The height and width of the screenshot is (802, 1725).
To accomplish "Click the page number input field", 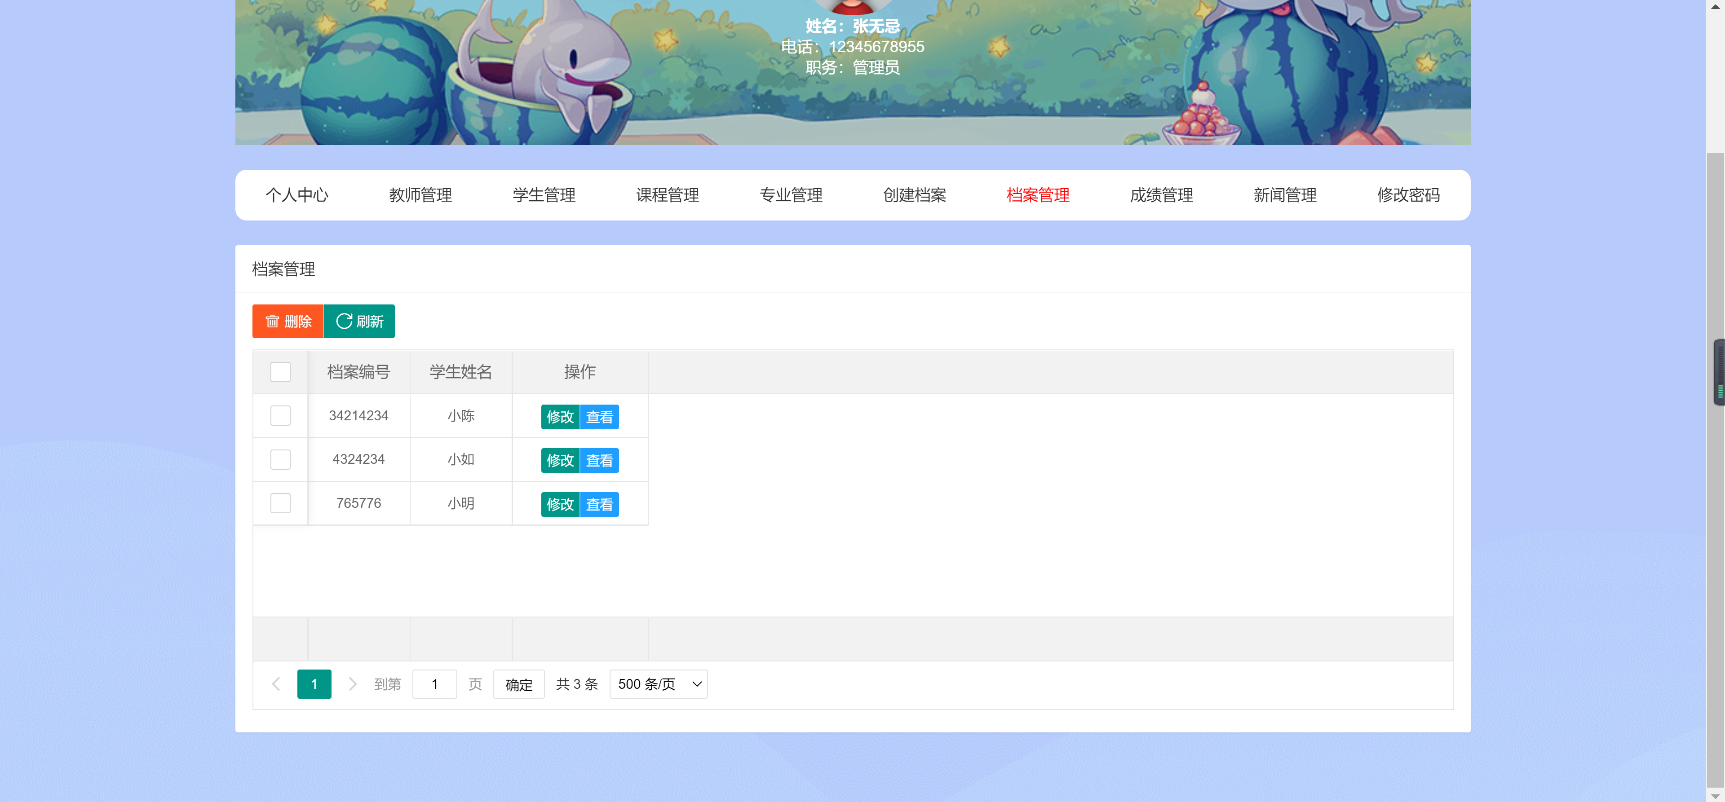I will pos(434,683).
